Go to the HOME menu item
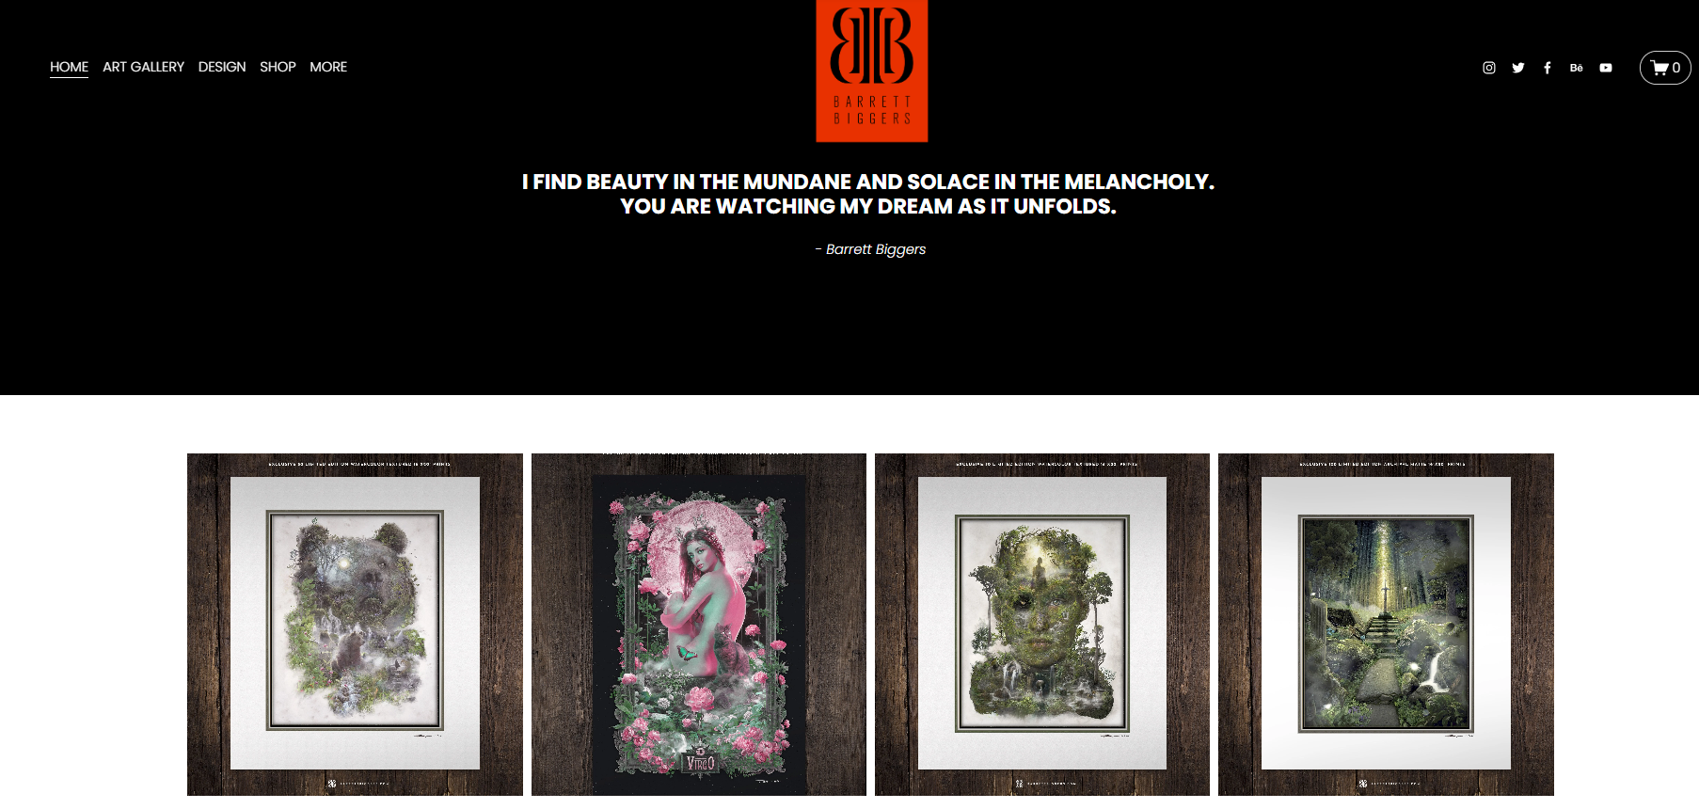 click(69, 67)
